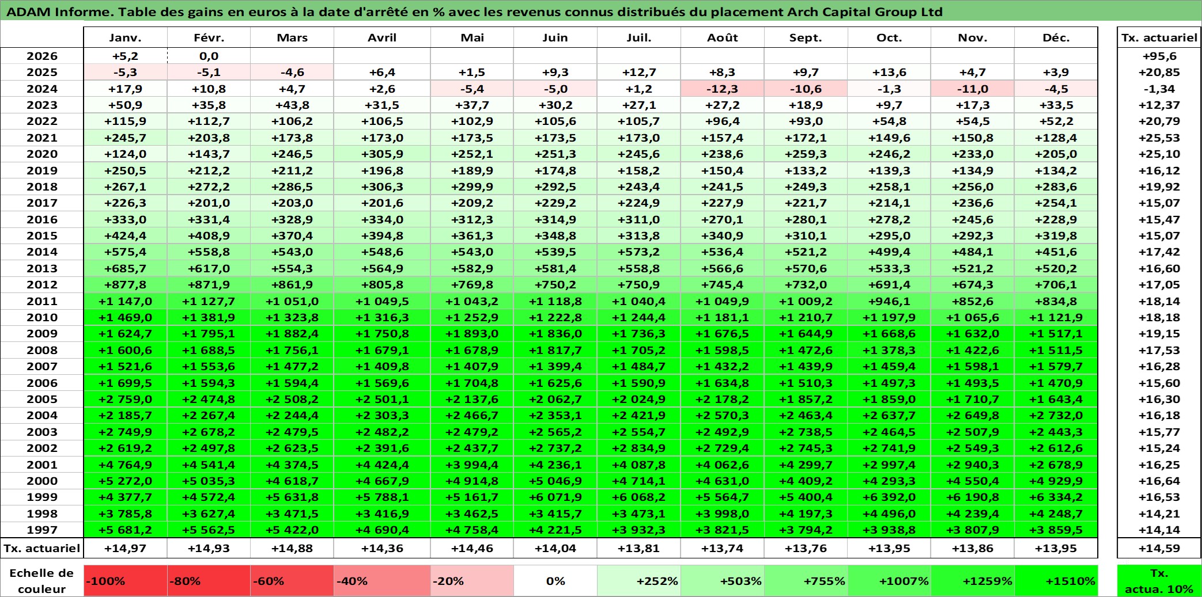Select the 0,0 cell for February 2026

pyautogui.click(x=209, y=56)
